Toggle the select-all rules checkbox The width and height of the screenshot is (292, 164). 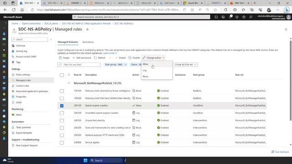point(62,75)
